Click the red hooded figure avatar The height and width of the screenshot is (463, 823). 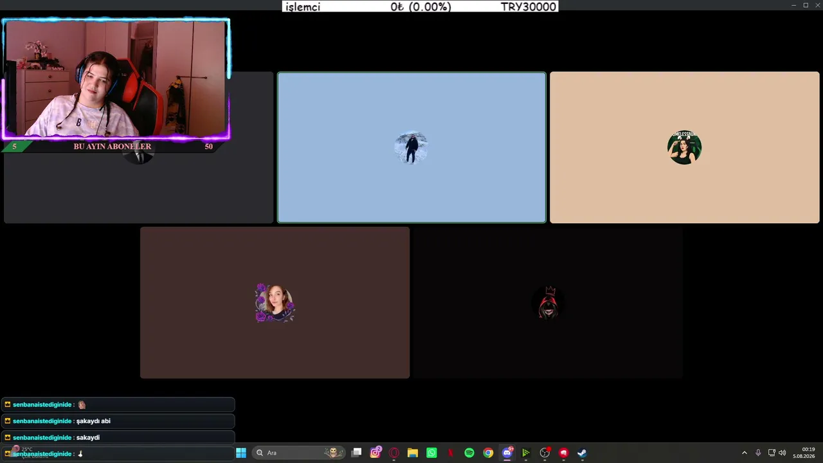tap(548, 303)
